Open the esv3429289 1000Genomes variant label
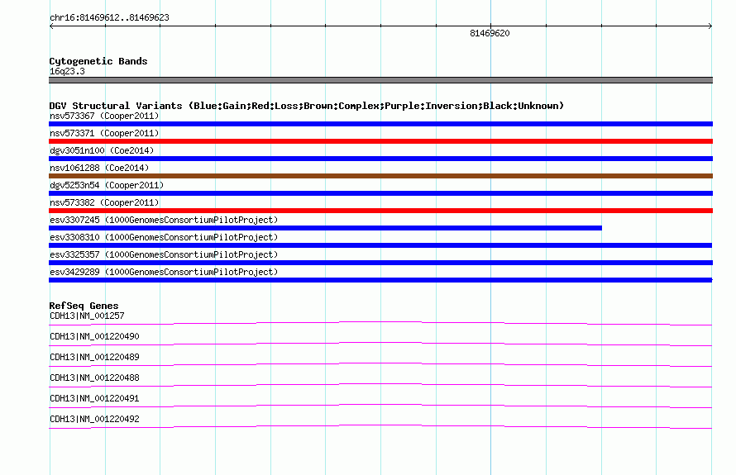This screenshot has width=736, height=475. coord(164,272)
